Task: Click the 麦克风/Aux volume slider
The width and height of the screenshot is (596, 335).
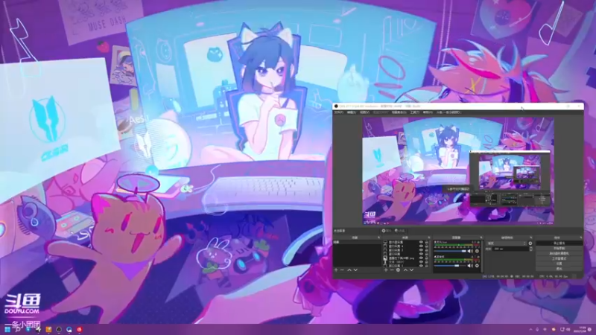Action: point(450,251)
